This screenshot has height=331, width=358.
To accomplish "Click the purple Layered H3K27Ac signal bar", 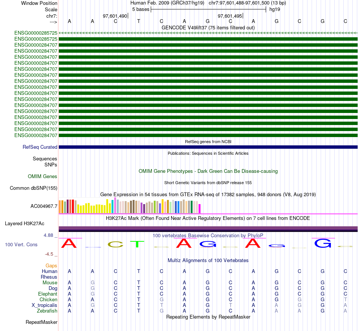I will (208, 229).
